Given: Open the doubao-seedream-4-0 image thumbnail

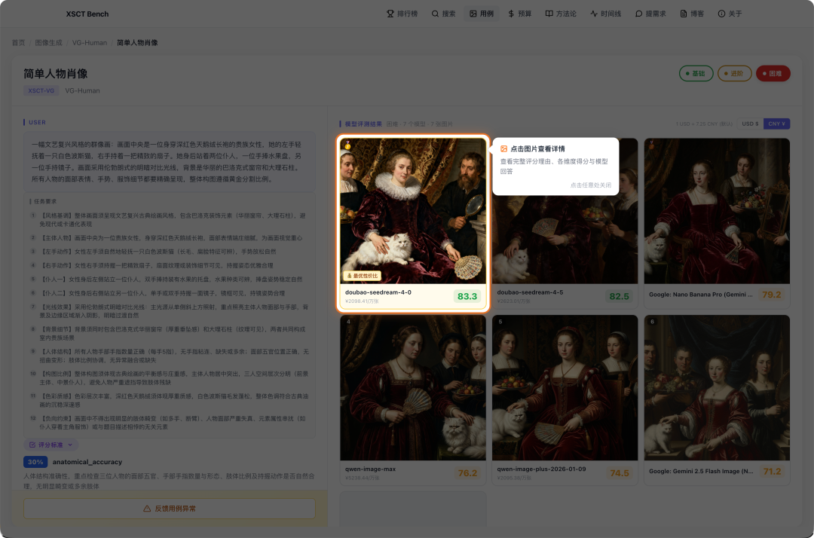Looking at the screenshot, I should [412, 209].
